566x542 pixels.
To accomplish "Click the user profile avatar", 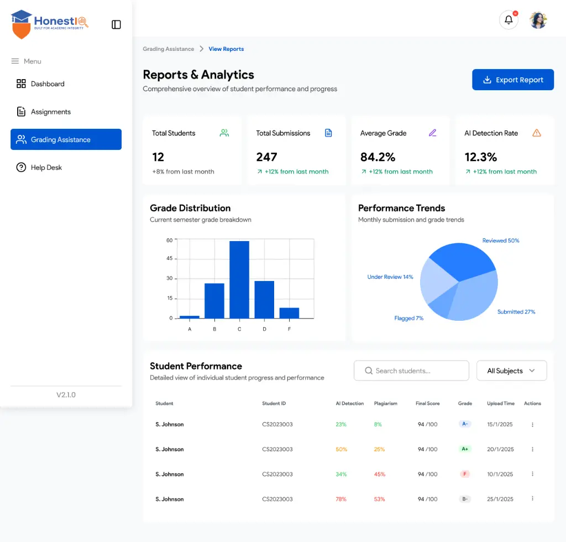I will pos(538,20).
